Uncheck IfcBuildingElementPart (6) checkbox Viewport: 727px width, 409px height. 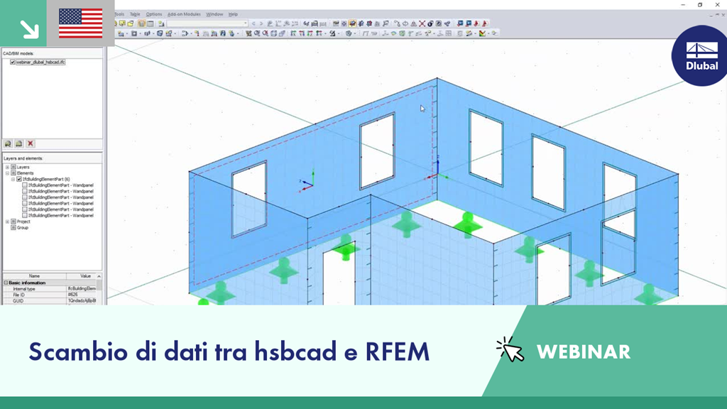pos(19,179)
